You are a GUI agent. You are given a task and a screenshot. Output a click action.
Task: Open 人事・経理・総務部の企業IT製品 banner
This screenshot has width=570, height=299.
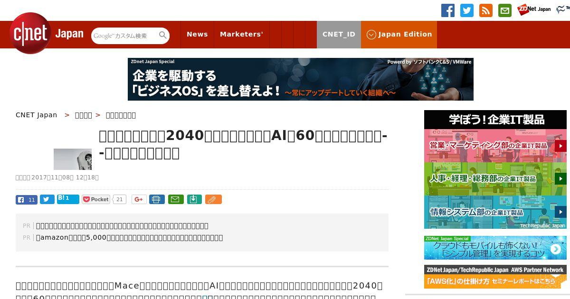click(x=495, y=179)
